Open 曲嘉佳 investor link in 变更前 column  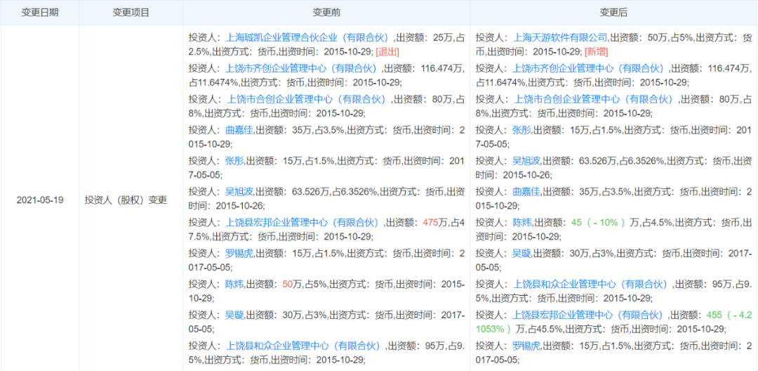239,131
